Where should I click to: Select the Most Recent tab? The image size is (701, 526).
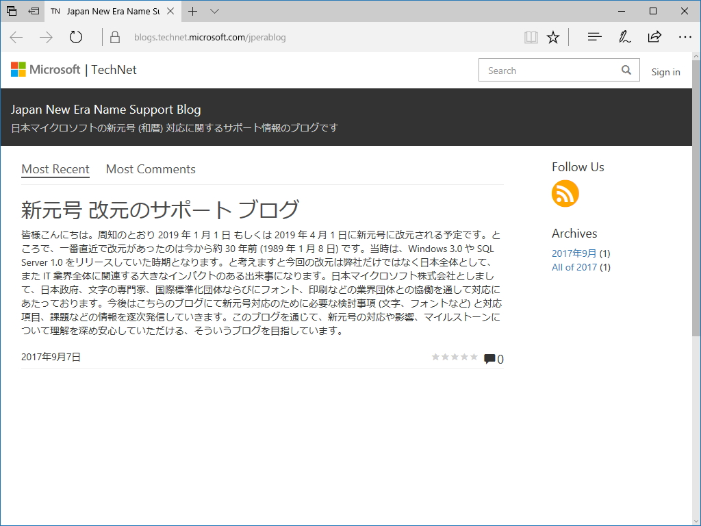[55, 169]
